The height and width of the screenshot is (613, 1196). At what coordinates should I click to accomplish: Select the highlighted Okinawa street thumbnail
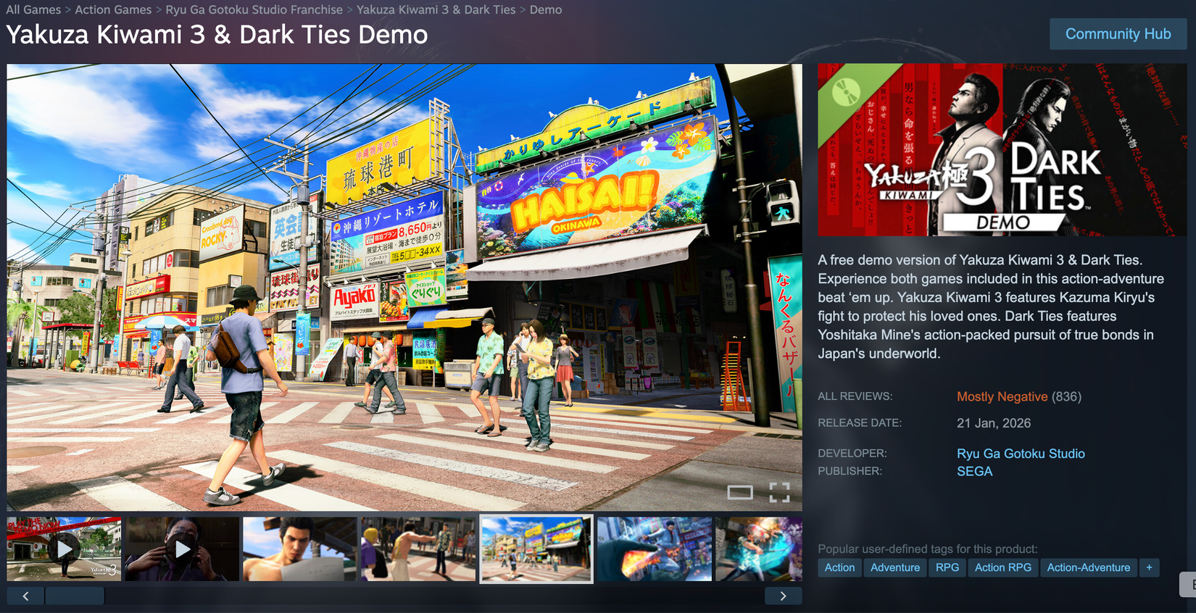tap(536, 549)
